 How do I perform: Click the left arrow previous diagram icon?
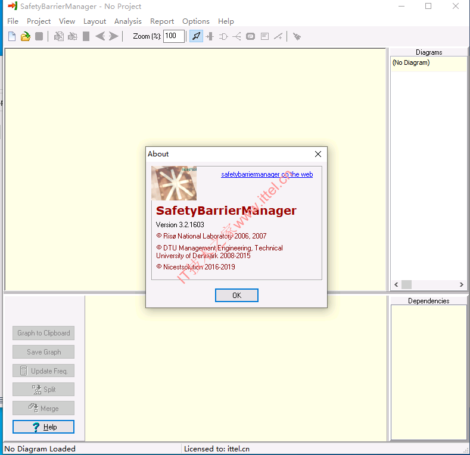click(100, 36)
